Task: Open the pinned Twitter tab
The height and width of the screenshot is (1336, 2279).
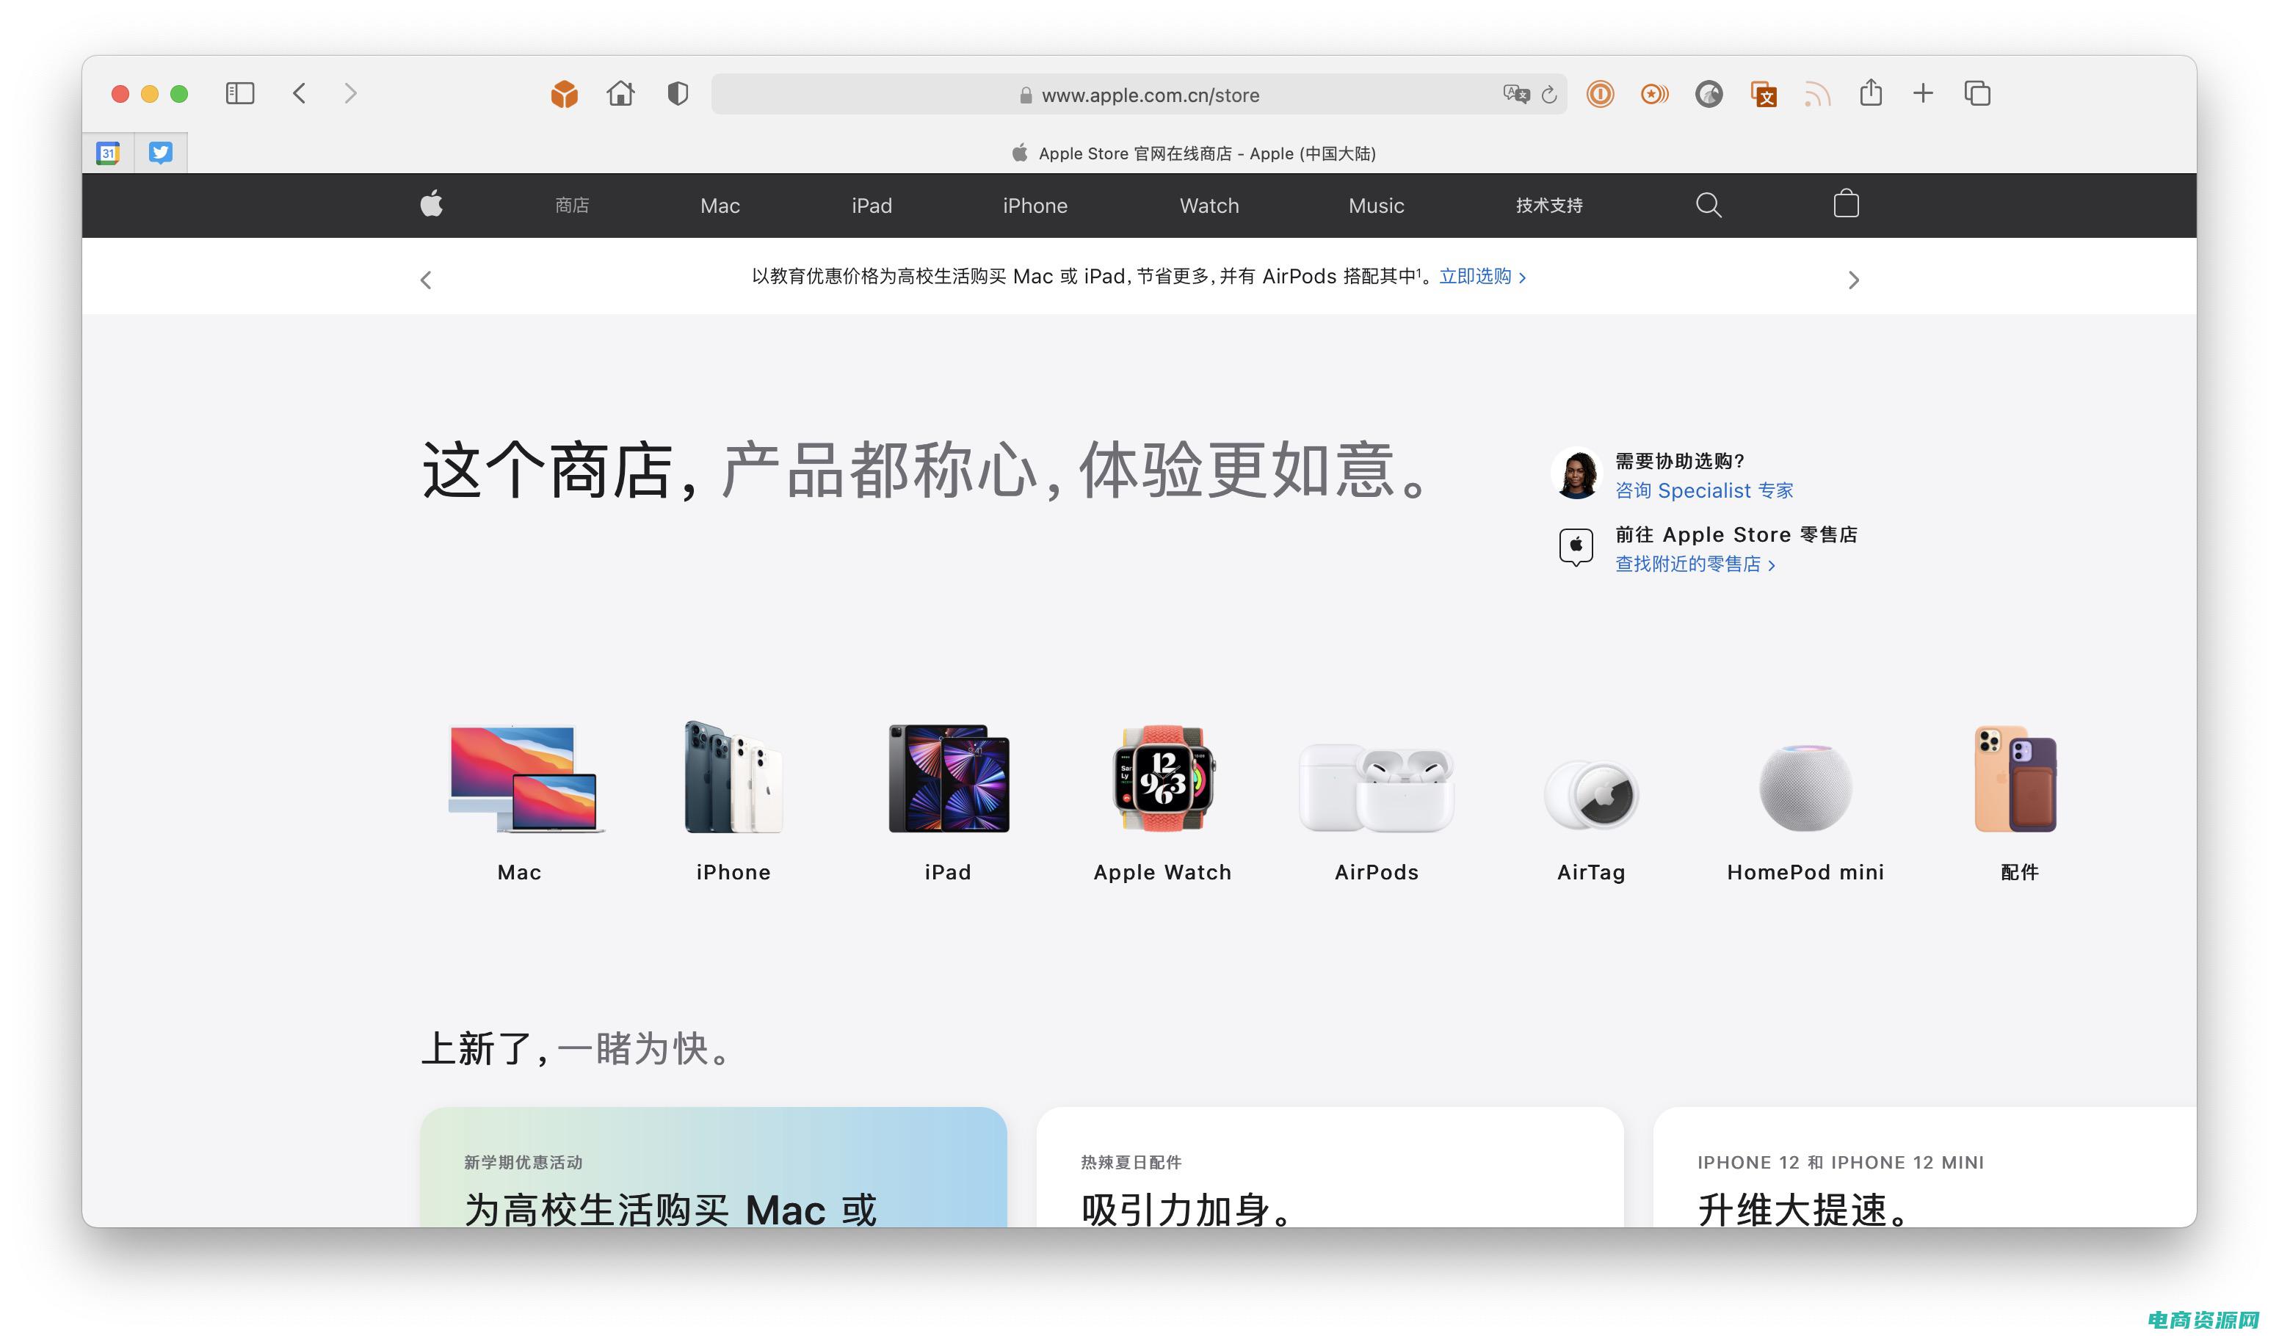Action: [x=161, y=153]
